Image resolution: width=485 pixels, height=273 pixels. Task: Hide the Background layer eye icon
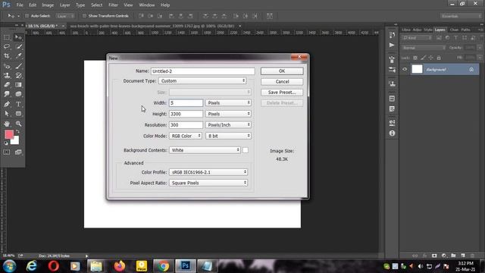pyautogui.click(x=405, y=69)
